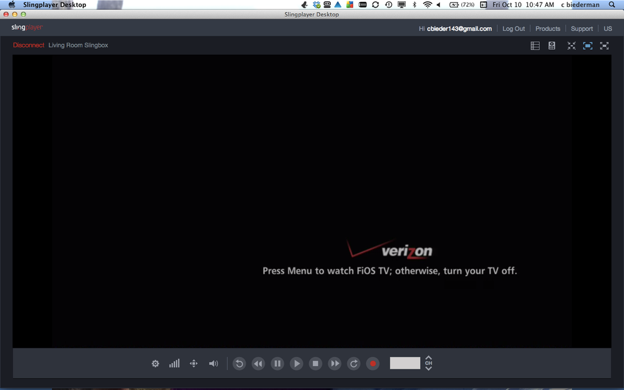Open the Bluetooth menu bar icon
The height and width of the screenshot is (390, 624).
coord(415,4)
